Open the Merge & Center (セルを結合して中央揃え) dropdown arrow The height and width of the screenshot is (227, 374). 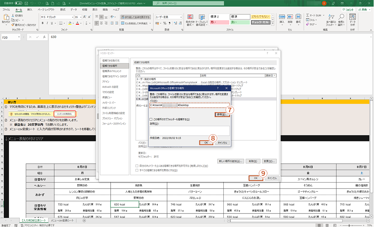point(150,23)
